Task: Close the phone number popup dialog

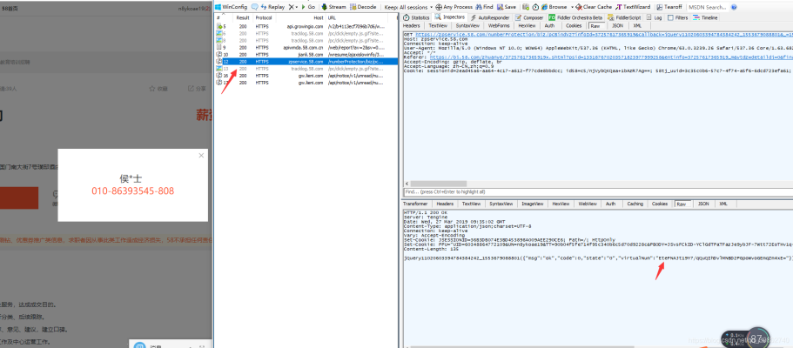Action: click(202, 156)
